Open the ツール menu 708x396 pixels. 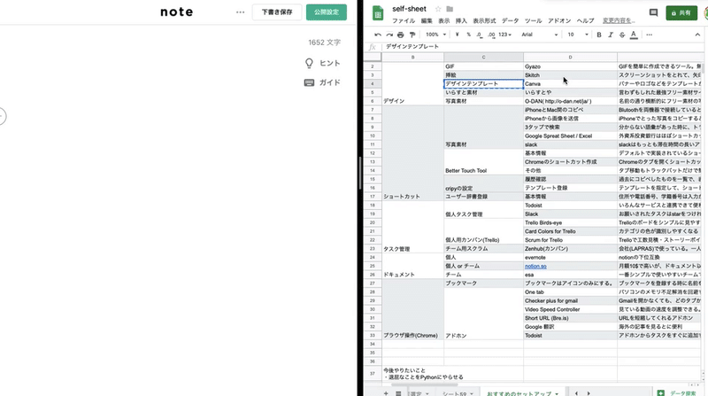tap(534, 20)
